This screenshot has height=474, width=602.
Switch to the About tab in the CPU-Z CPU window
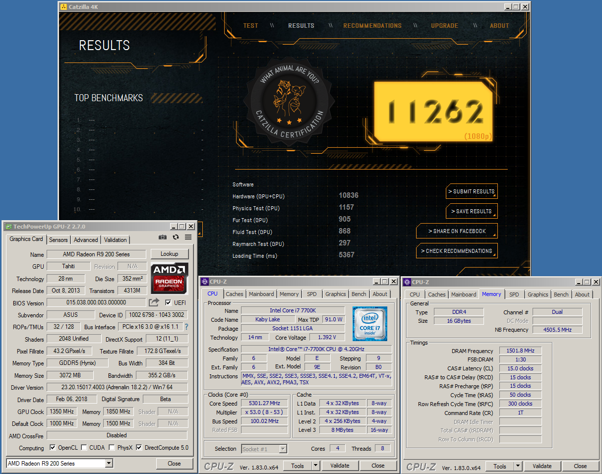(x=380, y=294)
